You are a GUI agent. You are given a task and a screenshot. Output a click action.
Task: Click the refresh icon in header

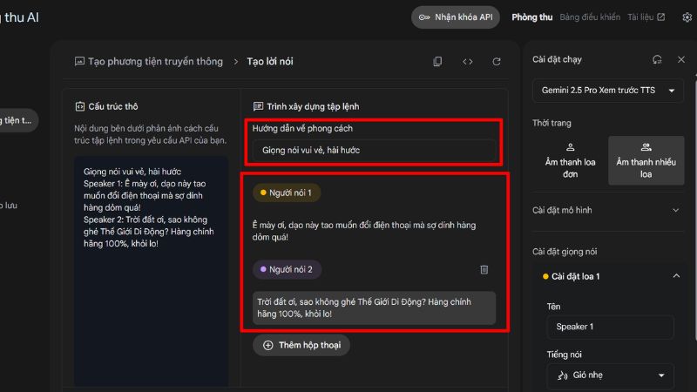pyautogui.click(x=497, y=61)
